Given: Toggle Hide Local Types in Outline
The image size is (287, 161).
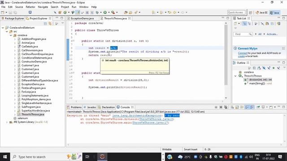Looking at the screenshot, I should tap(278, 68).
